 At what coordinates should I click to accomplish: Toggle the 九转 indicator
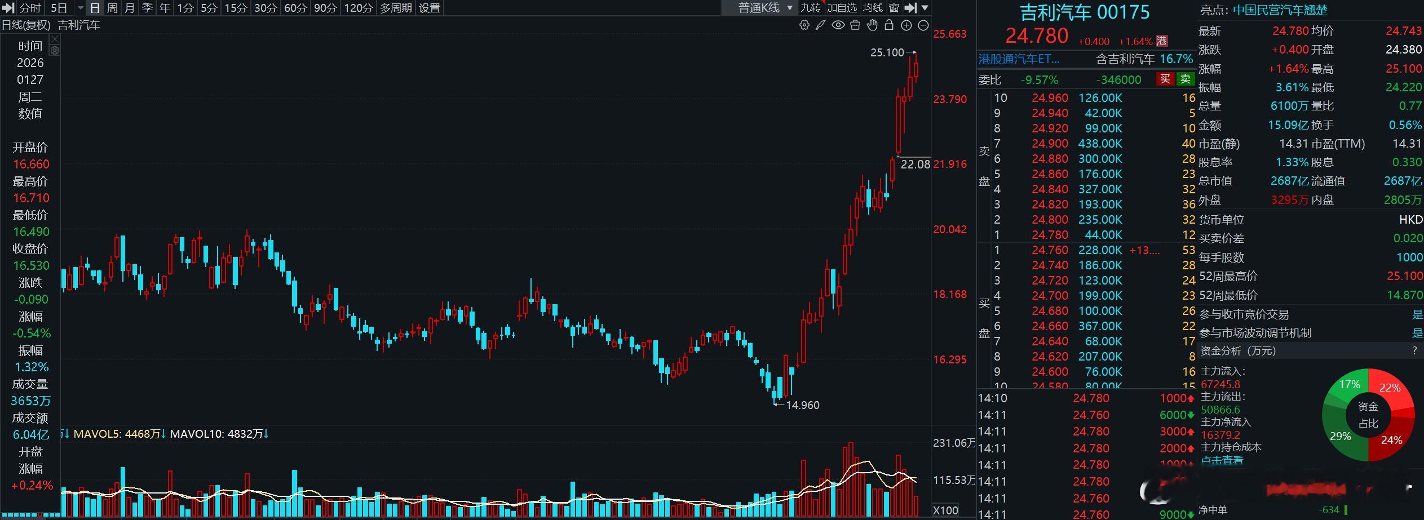pos(811,8)
